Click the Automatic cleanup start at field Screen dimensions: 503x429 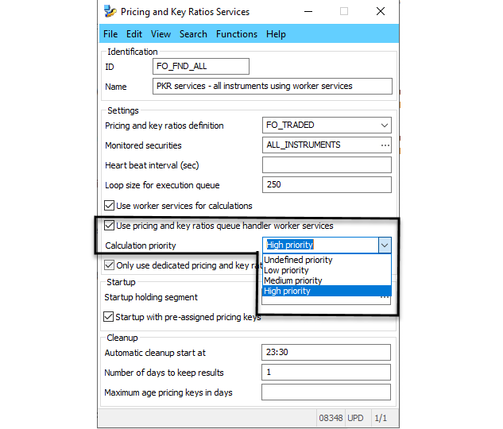pyautogui.click(x=326, y=353)
